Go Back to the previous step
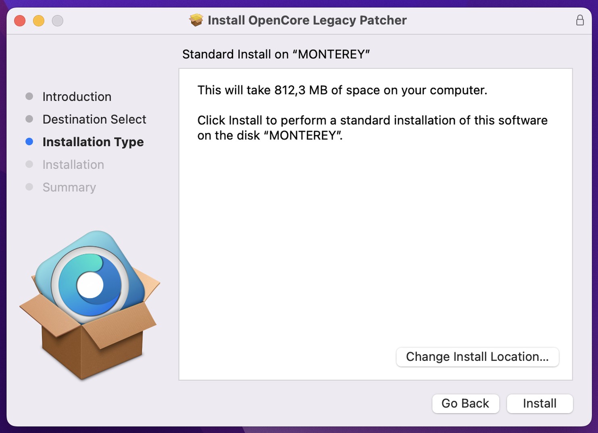Viewport: 598px width, 433px height. [x=465, y=403]
